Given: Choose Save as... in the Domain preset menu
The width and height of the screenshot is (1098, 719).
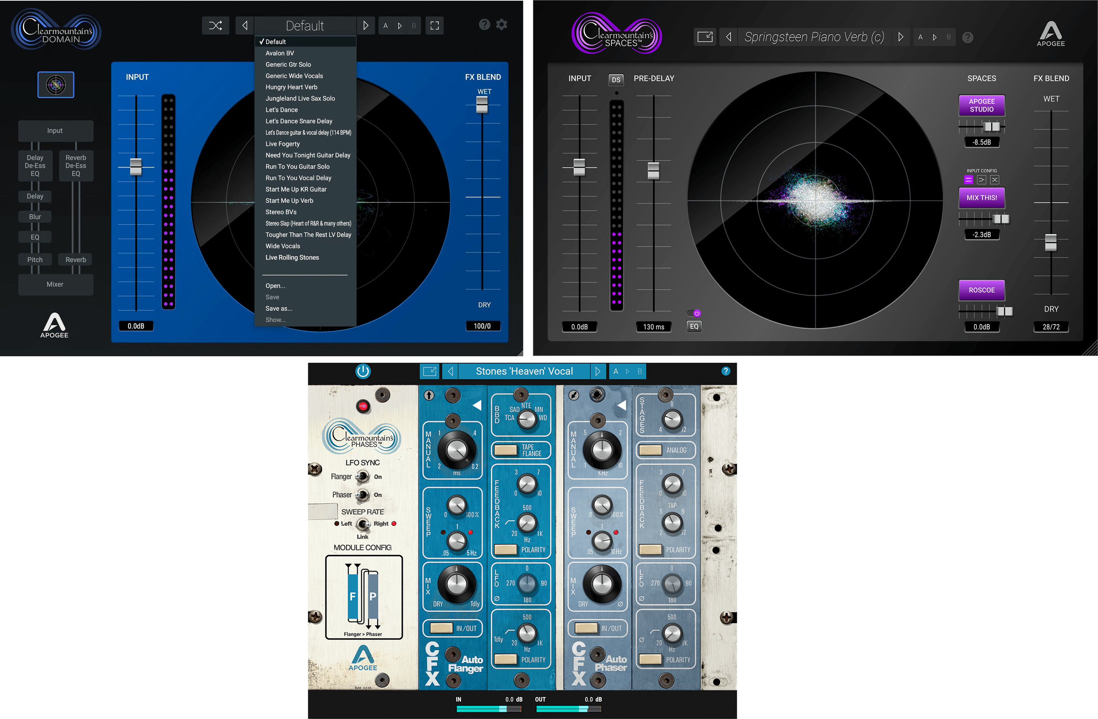Looking at the screenshot, I should (x=279, y=308).
